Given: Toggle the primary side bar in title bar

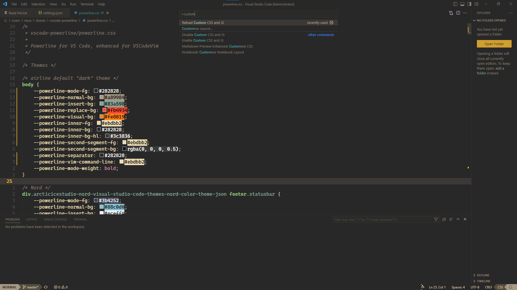Looking at the screenshot, I should (x=455, y=4).
